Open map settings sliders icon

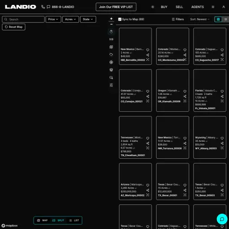pyautogui.click(x=111, y=85)
